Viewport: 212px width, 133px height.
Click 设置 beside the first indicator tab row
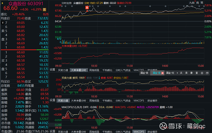52,70
